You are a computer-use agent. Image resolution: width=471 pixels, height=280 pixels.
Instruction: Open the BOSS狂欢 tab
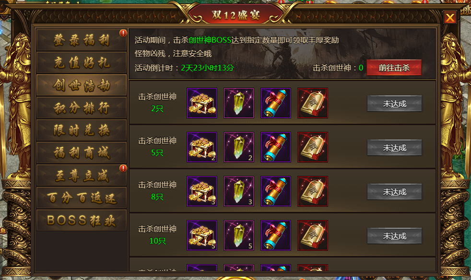82,220
